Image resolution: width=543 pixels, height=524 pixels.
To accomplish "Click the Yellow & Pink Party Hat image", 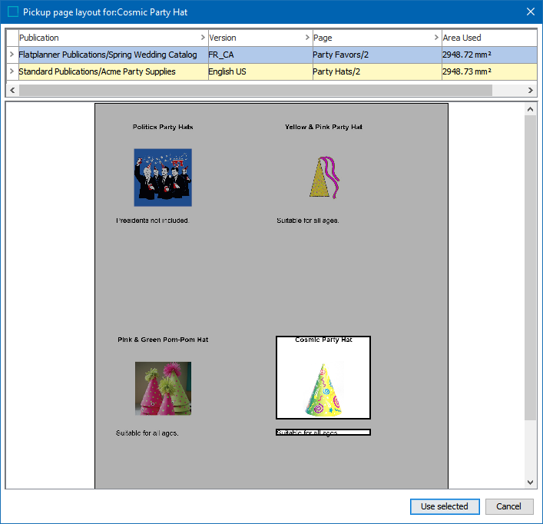I will point(325,177).
